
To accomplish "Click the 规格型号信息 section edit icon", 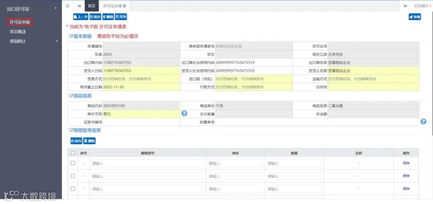I will click(x=71, y=130).
